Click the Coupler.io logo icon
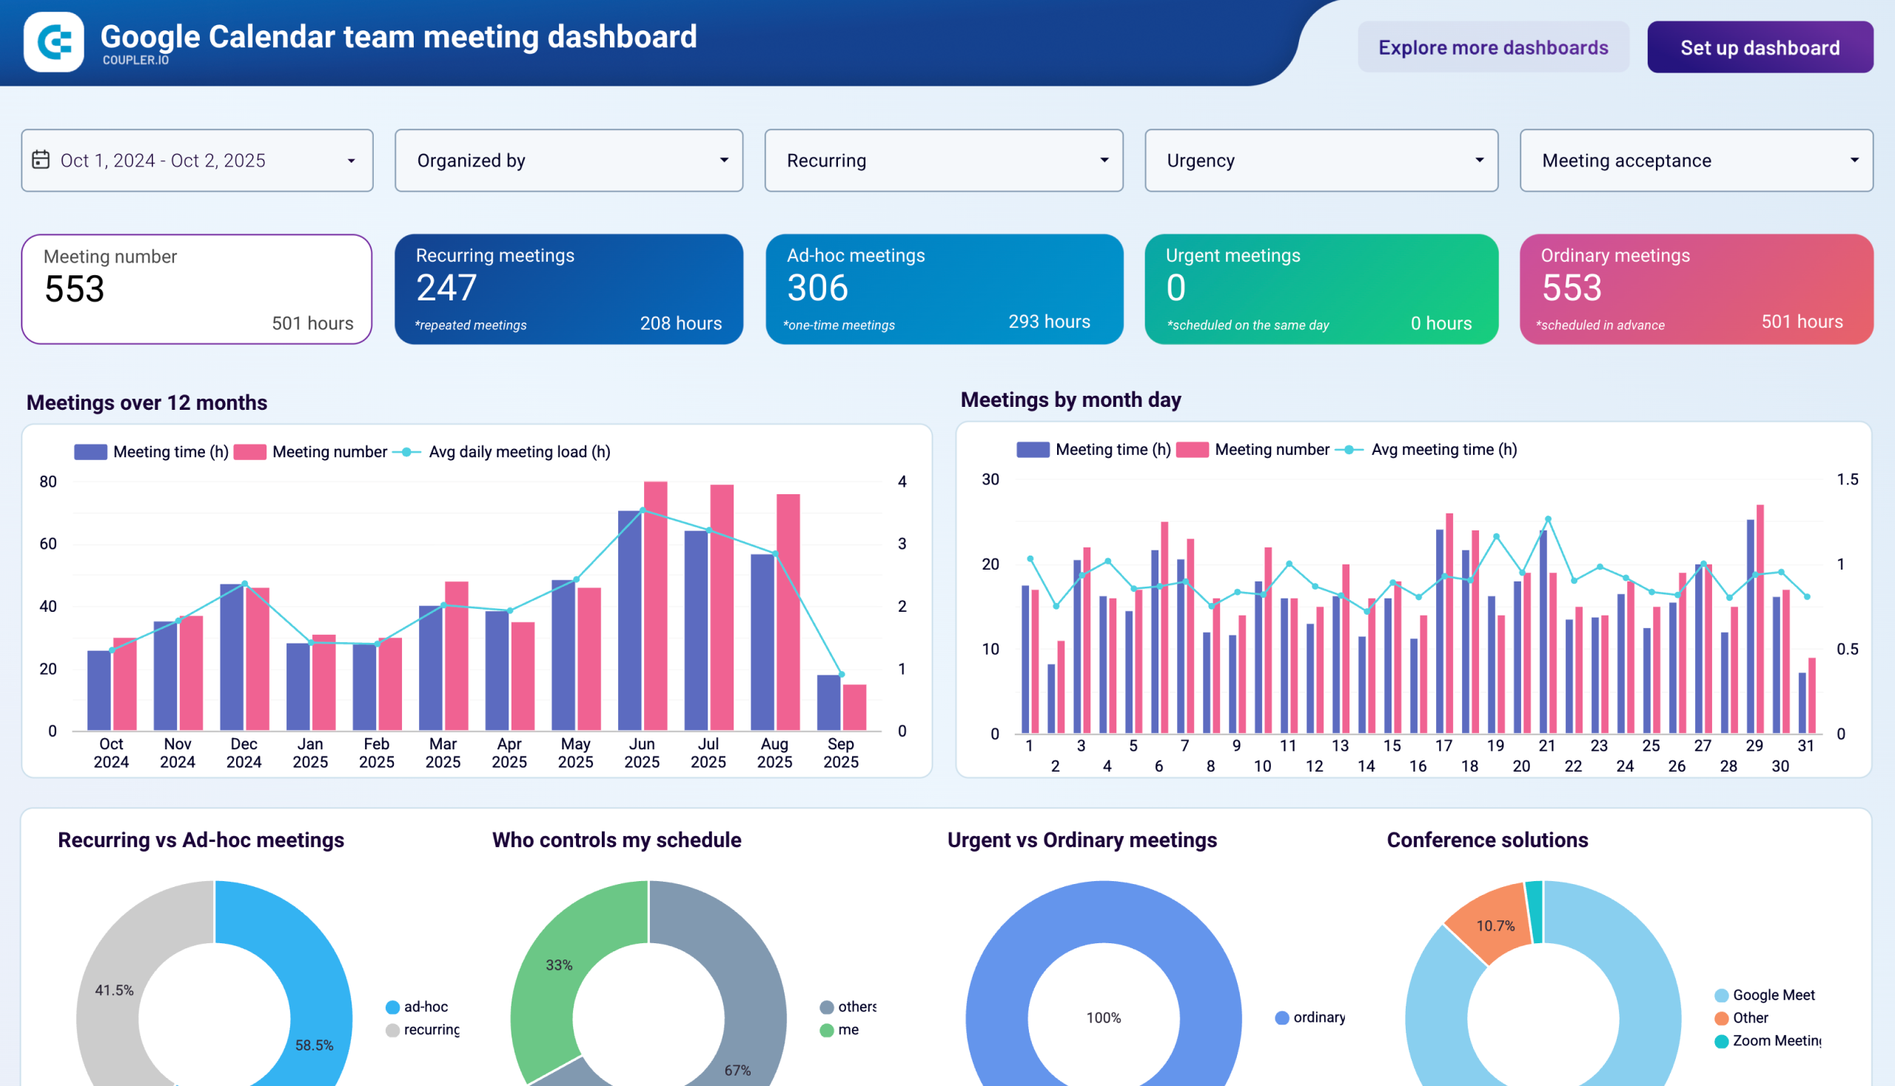Viewport: 1895px width, 1086px height. tap(56, 43)
